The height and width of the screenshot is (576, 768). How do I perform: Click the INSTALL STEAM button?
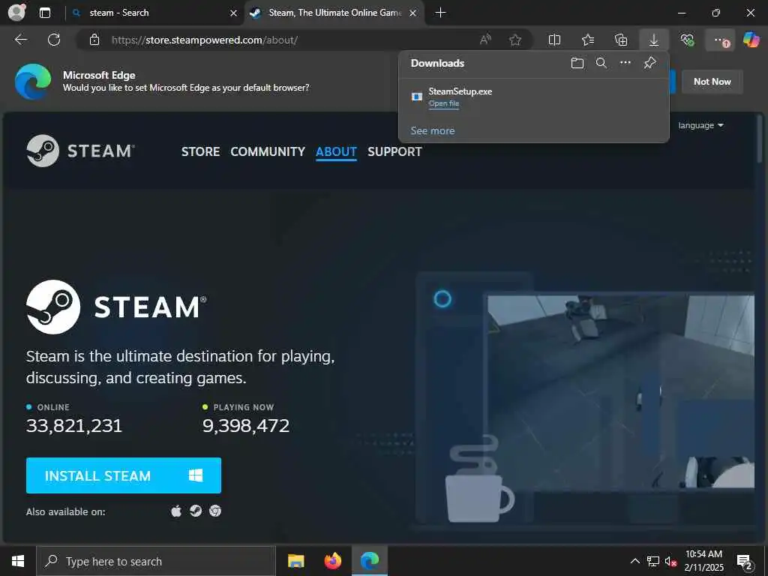(124, 475)
